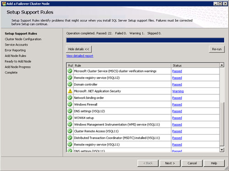Open Passed status for Microsoft Cluster Service rule
This screenshot has width=229, height=171.
[177, 71]
